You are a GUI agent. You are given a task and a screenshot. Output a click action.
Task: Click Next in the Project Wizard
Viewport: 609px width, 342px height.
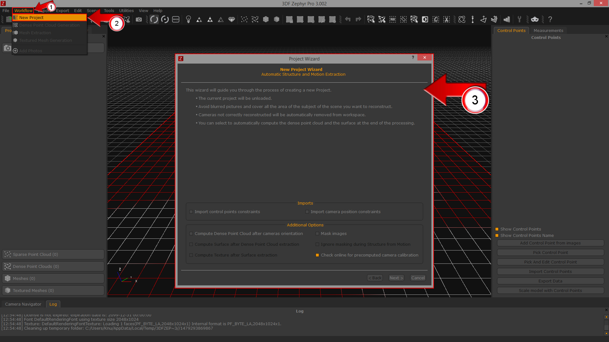(396, 278)
